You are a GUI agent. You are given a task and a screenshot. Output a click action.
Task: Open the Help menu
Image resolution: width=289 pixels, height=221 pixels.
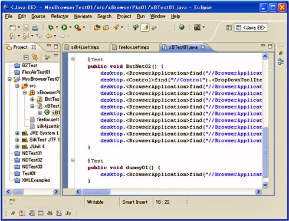click(x=175, y=17)
